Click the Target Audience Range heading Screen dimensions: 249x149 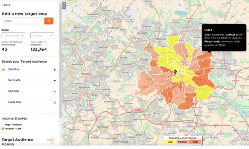pos(17,142)
